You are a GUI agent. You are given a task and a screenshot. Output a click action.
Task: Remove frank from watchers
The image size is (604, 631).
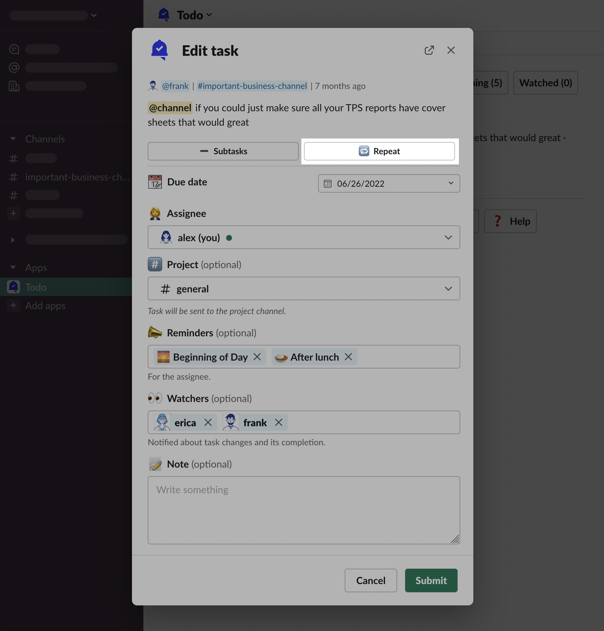pos(279,422)
